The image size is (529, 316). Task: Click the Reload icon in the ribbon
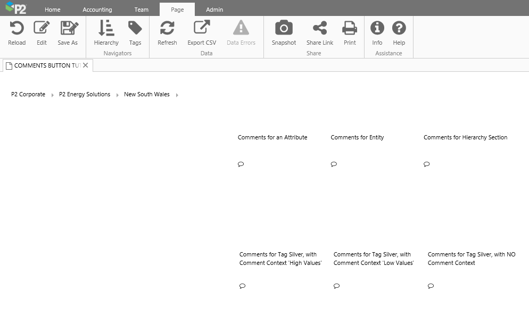pyautogui.click(x=17, y=28)
